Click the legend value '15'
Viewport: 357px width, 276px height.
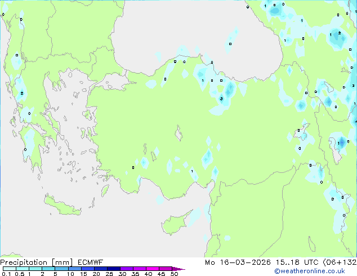pos(83,274)
